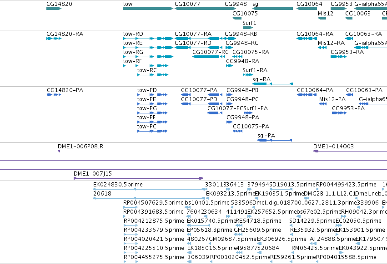Open the Mis12-RA transcript label
This screenshot has width=387, height=264.
click(x=331, y=43)
